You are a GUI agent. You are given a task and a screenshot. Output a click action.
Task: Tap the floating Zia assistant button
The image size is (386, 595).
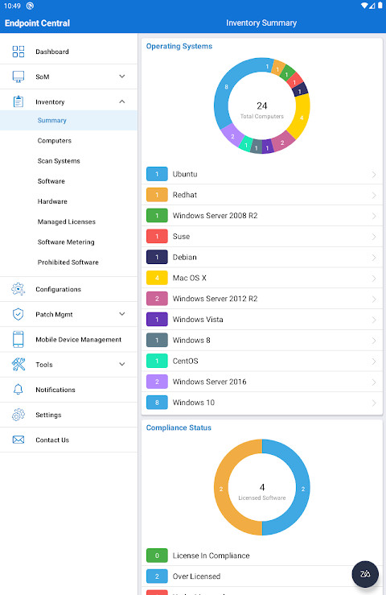pyautogui.click(x=365, y=574)
